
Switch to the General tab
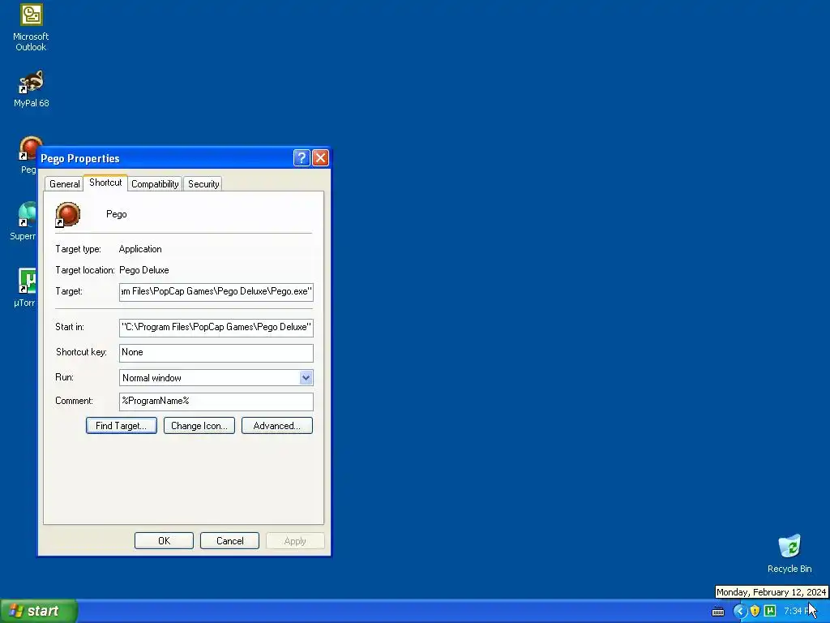(x=65, y=184)
